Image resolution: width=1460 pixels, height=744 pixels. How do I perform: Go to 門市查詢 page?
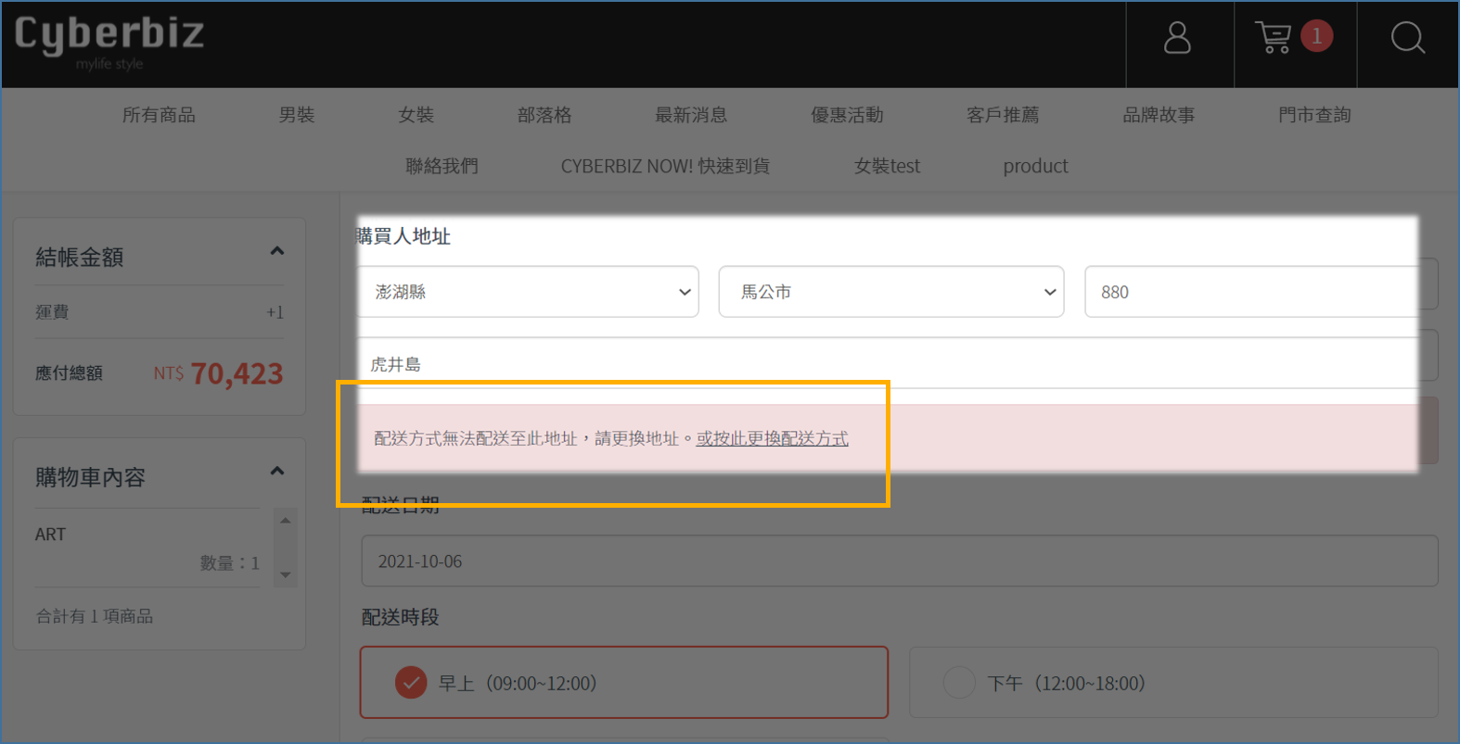[x=1314, y=115]
